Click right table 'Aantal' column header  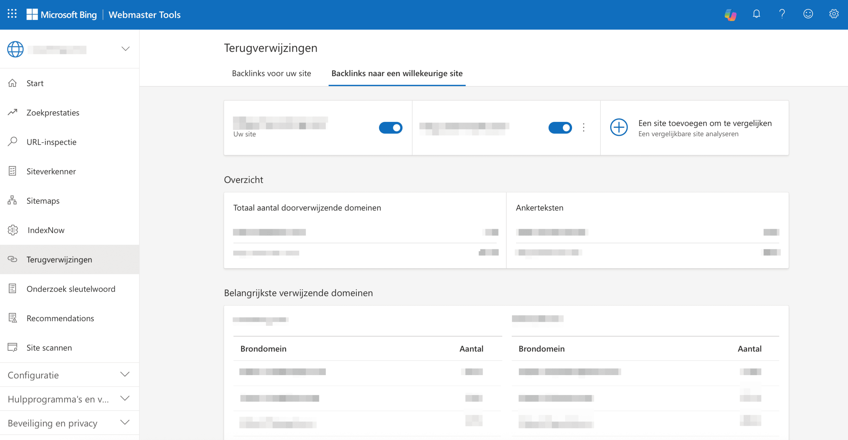[x=750, y=349]
